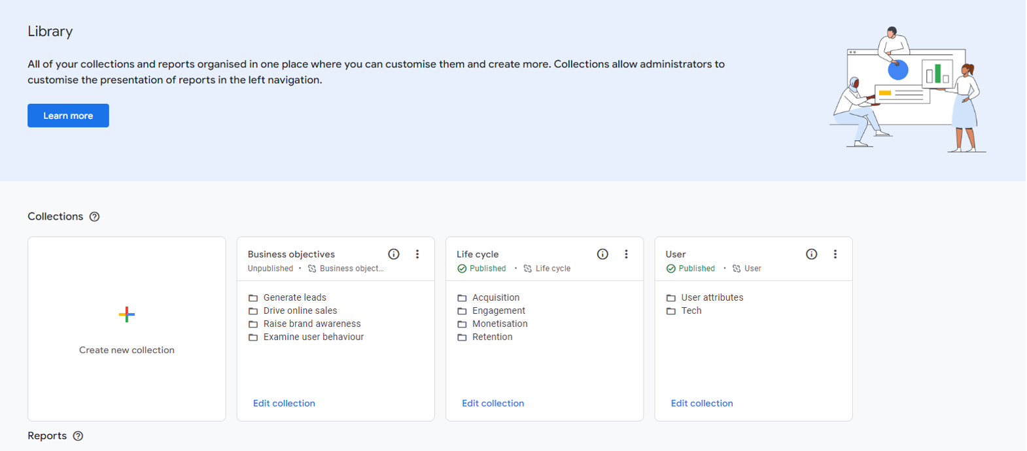Edit the User collection

[x=702, y=403]
